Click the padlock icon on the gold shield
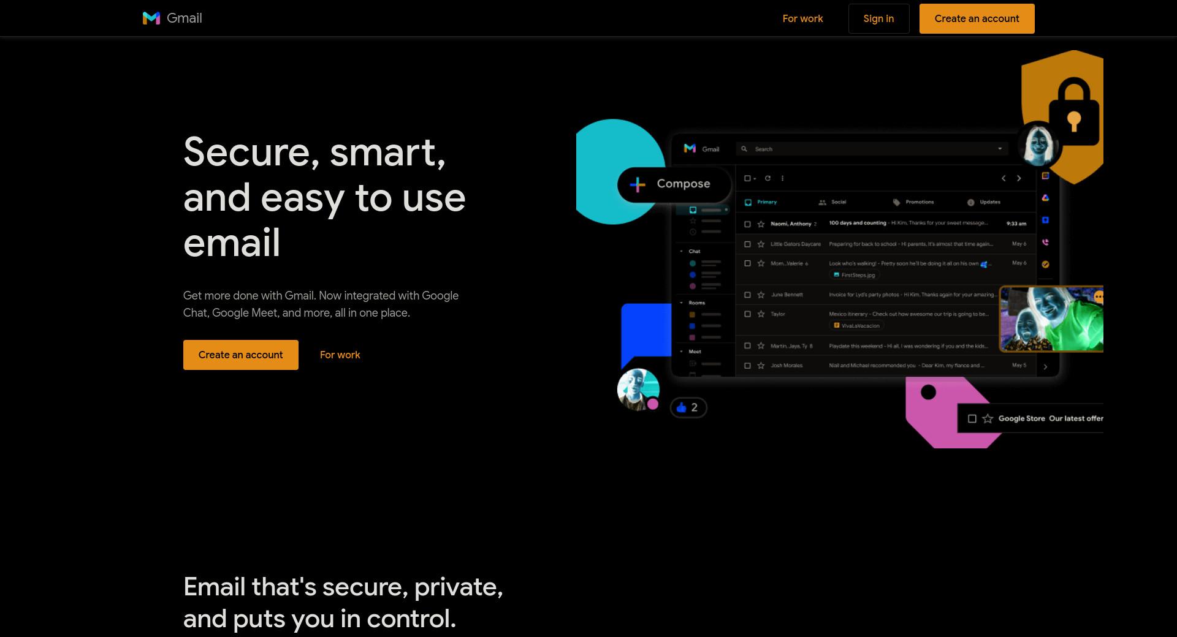 (1074, 111)
